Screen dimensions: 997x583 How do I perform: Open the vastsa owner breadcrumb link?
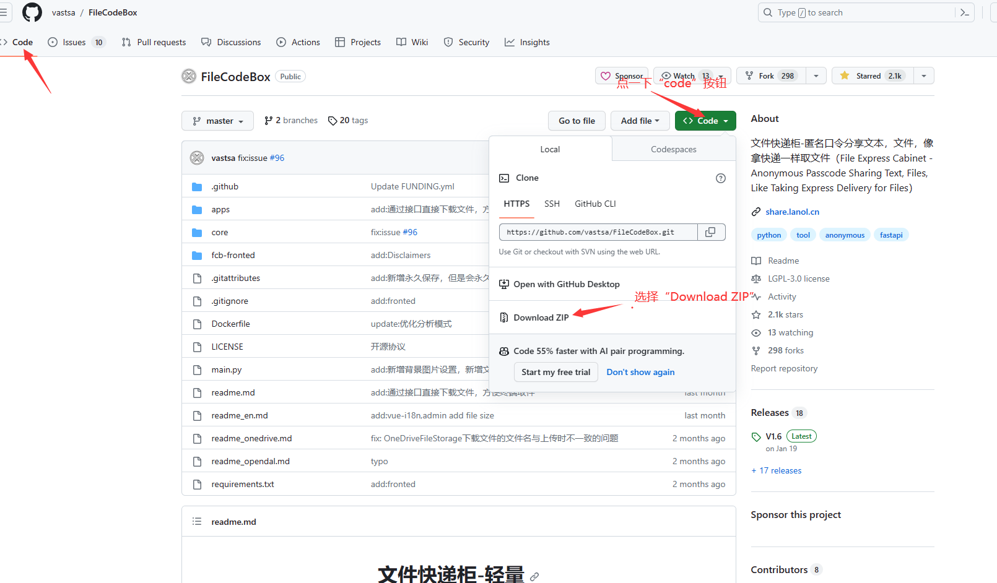tap(63, 12)
